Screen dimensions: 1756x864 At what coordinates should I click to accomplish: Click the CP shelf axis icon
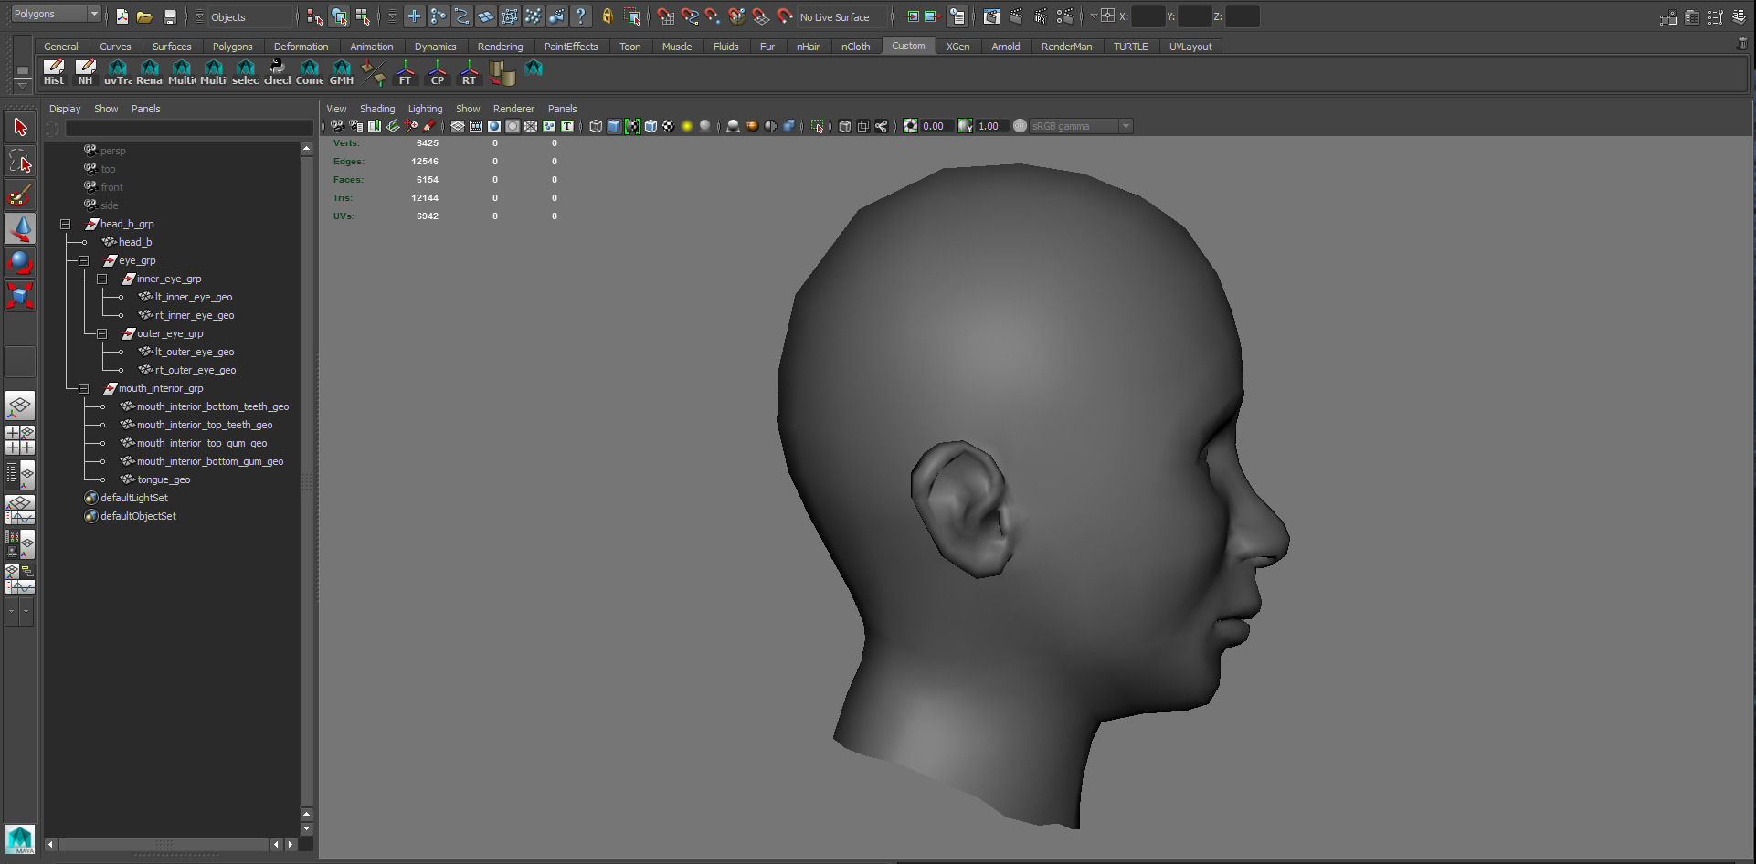coord(438,72)
